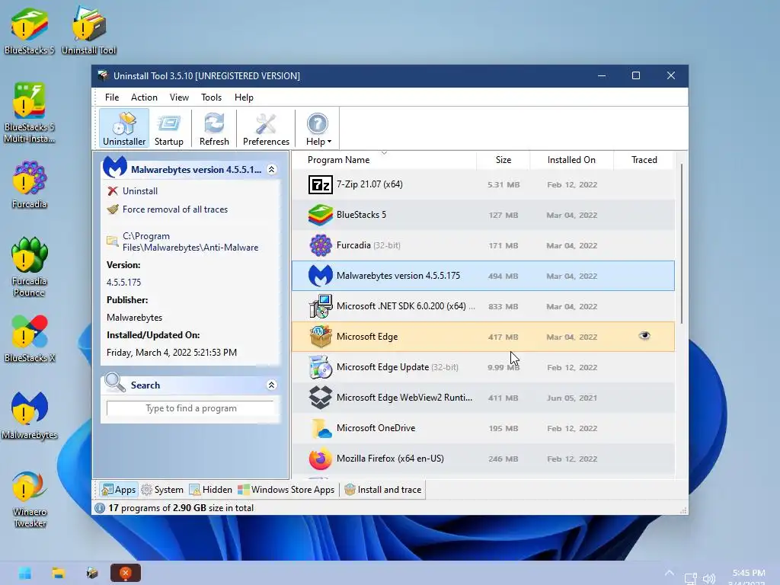The image size is (780, 585).
Task: Open Furcadia desktop shortcut
Action: [x=30, y=184]
